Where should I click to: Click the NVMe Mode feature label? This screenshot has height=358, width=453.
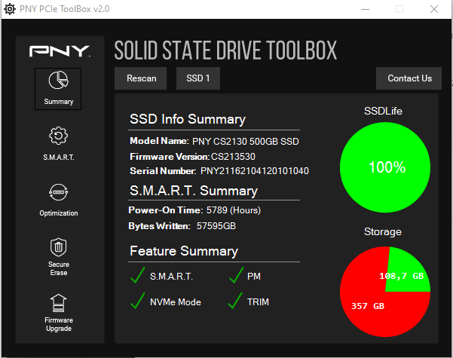point(176,302)
